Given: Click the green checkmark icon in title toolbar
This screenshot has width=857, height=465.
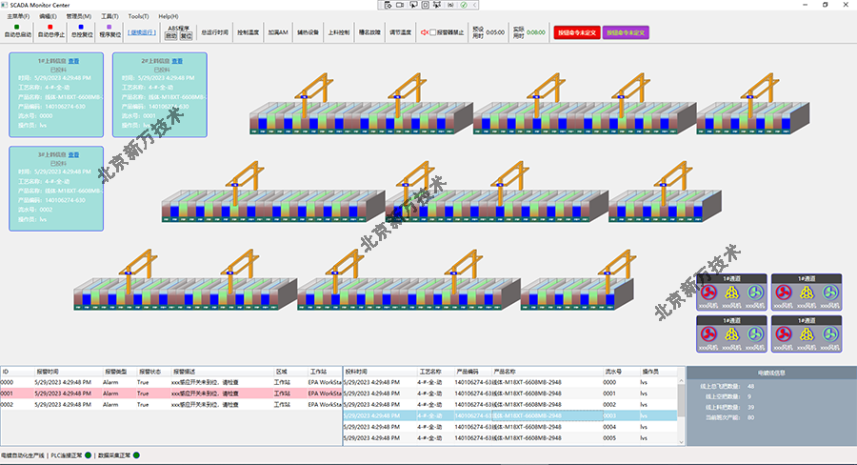Looking at the screenshot, I should 464,5.
